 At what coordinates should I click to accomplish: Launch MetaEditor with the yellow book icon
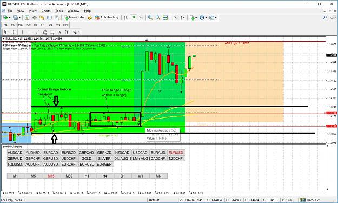click(x=90, y=18)
